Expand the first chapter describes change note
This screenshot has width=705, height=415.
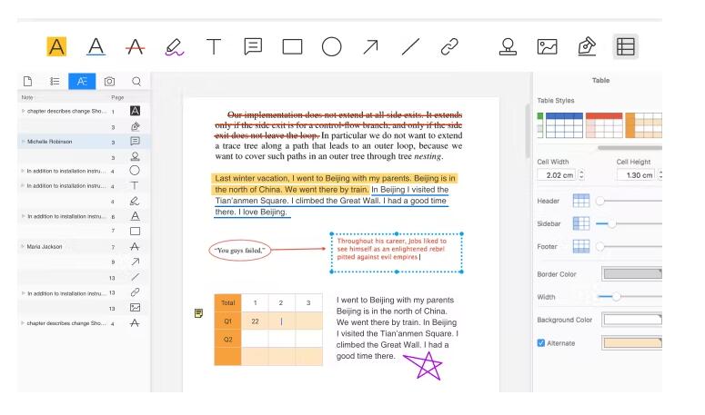23,111
